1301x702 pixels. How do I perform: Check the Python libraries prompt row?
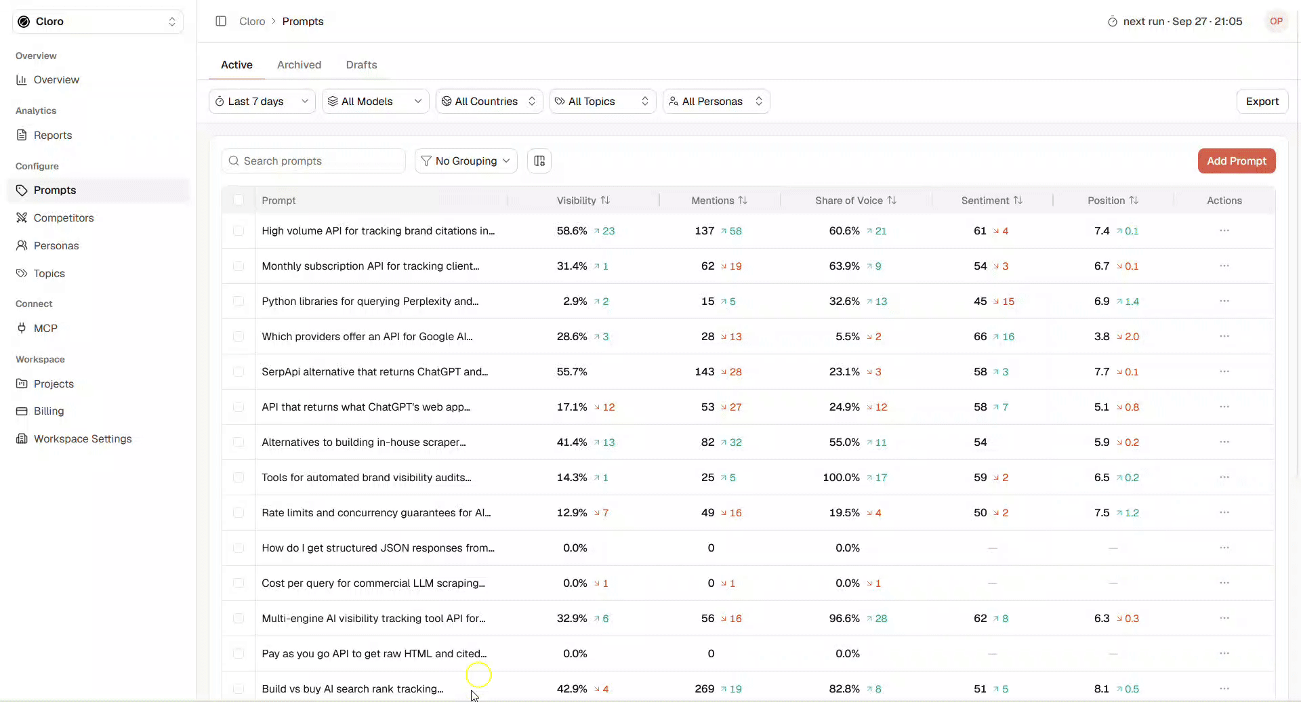(x=239, y=301)
